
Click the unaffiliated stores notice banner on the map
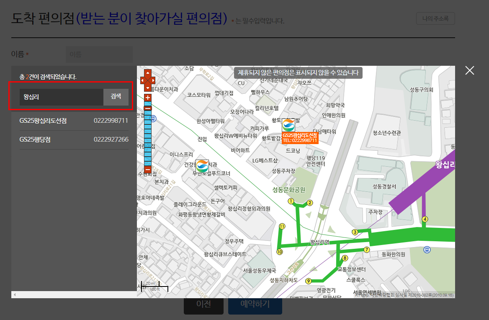coord(298,73)
